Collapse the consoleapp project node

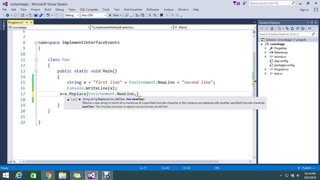262,44
